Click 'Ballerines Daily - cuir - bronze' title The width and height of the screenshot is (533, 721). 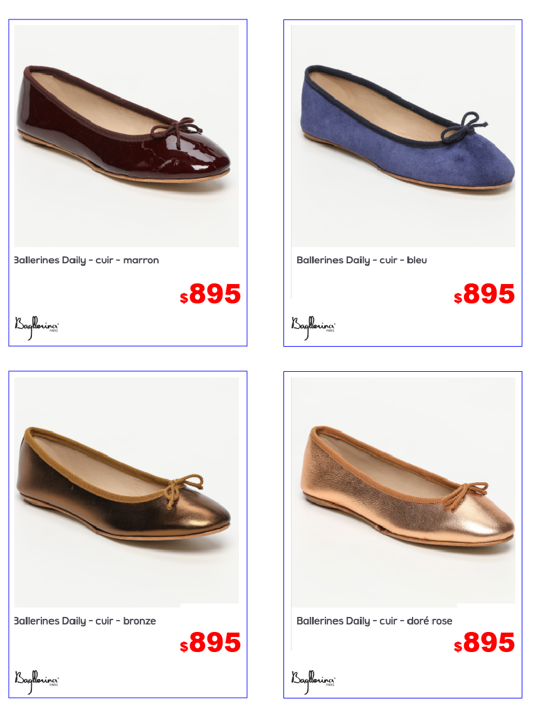pyautogui.click(x=85, y=621)
